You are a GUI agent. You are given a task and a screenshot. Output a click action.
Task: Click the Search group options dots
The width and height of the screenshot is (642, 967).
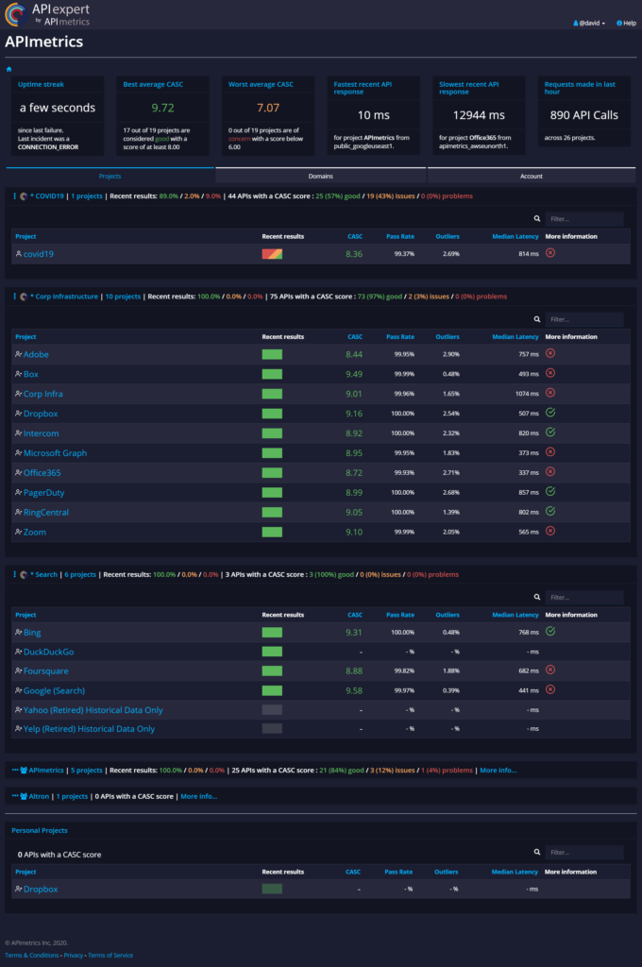[14, 575]
